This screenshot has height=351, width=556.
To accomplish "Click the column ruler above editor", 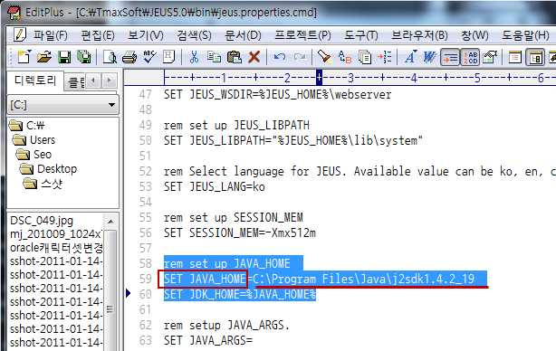I will (x=359, y=78).
